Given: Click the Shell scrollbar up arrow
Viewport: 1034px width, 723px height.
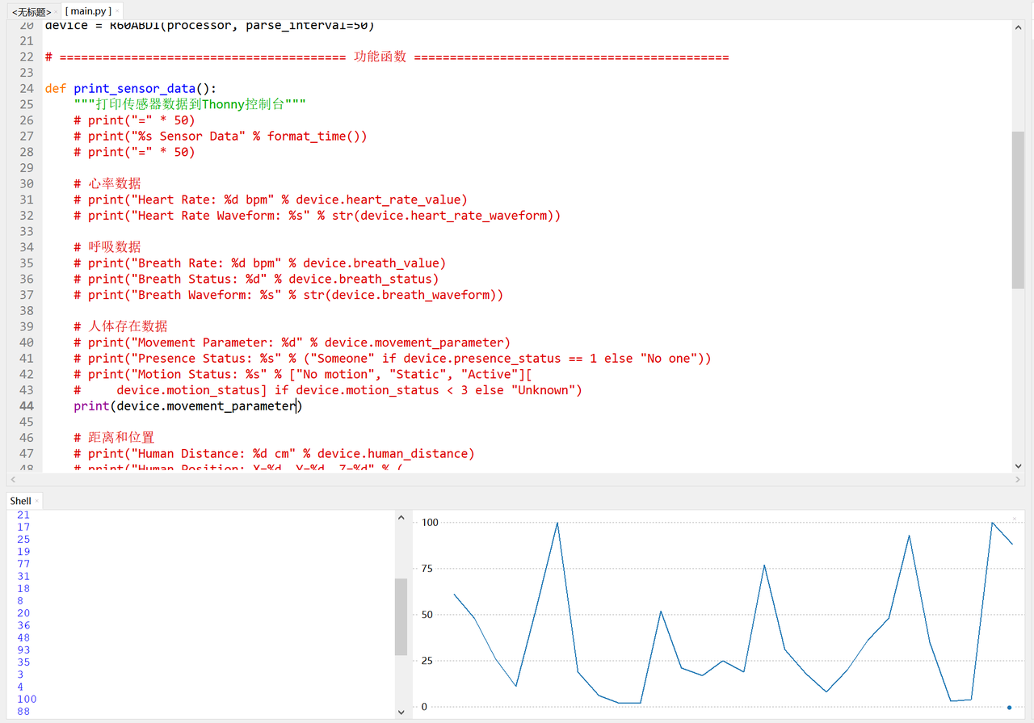Looking at the screenshot, I should pyautogui.click(x=401, y=519).
